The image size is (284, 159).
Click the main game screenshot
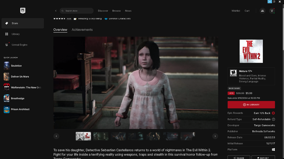pyautogui.click(x=136, y=83)
